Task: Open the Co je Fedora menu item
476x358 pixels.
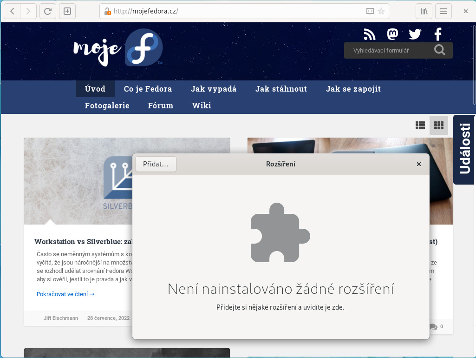Action: [148, 89]
